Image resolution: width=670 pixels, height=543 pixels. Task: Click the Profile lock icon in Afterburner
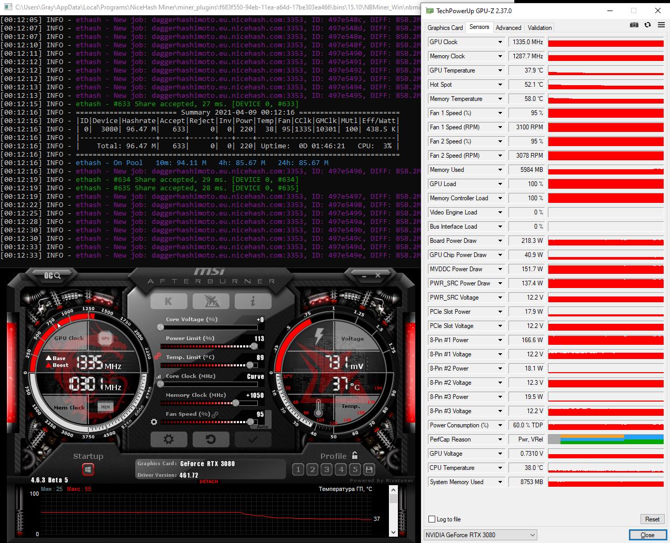point(355,455)
